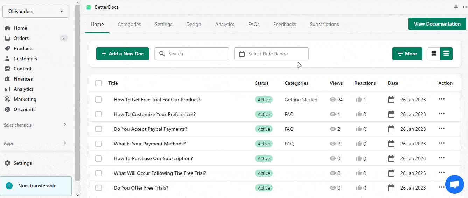The image size is (468, 198).
Task: Open actions menu for Free Trial doc
Action: pos(442,99)
